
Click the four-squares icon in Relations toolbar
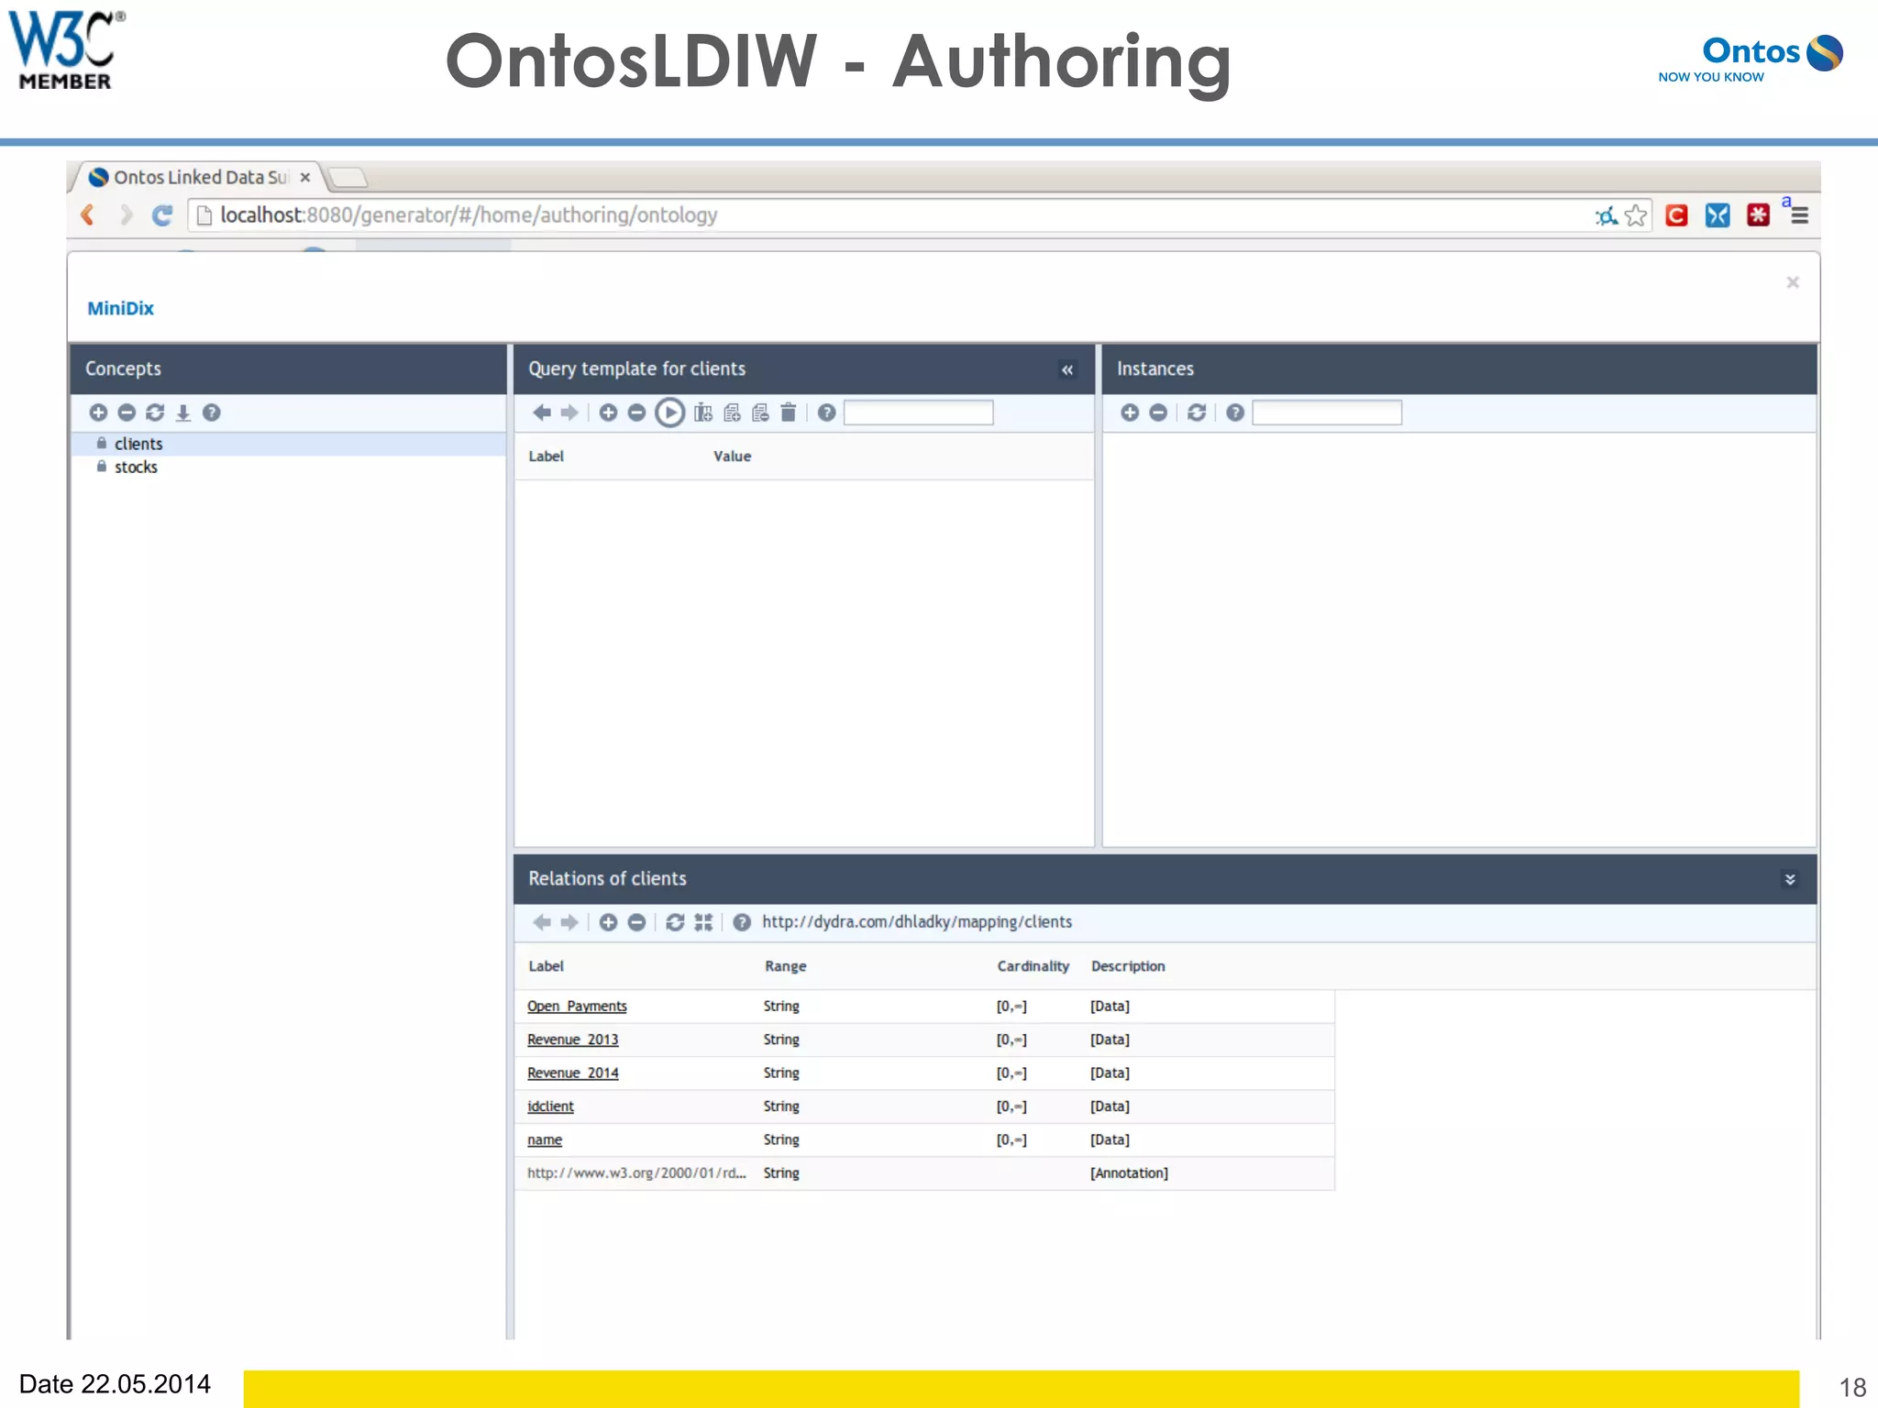[x=703, y=922]
